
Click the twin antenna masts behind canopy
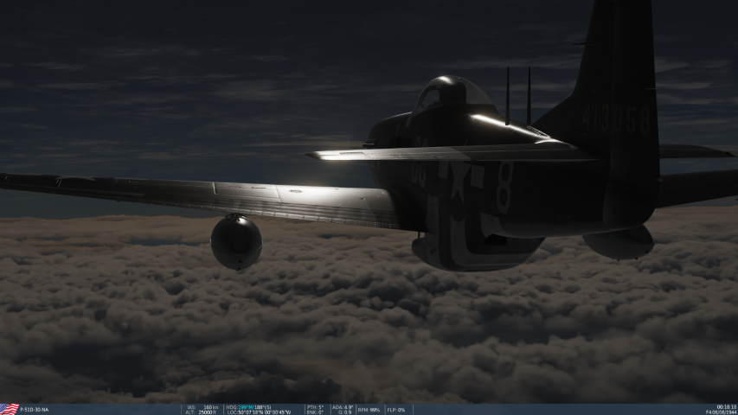(517, 97)
